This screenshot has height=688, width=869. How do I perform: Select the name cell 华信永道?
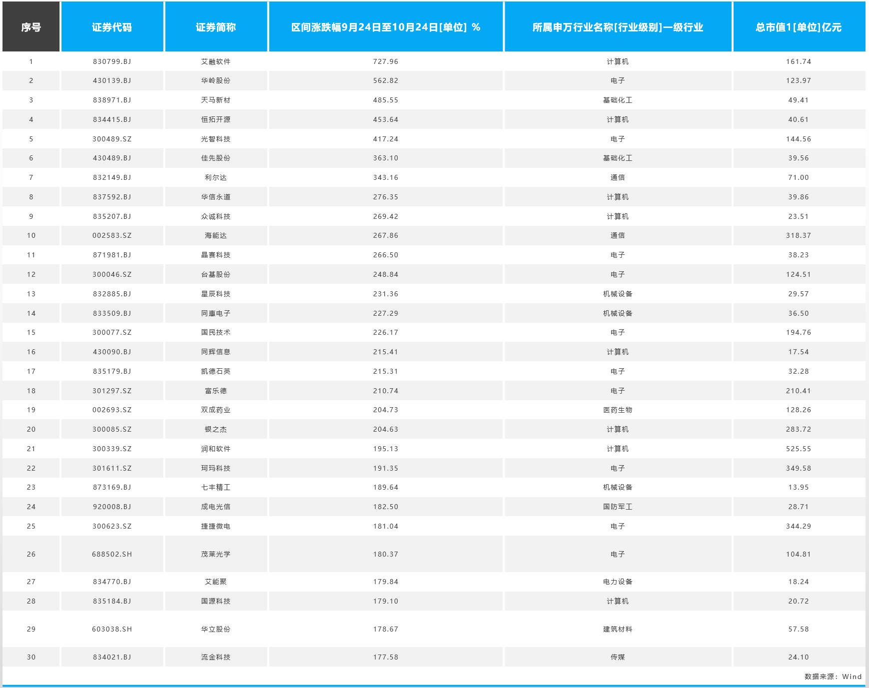coord(216,197)
